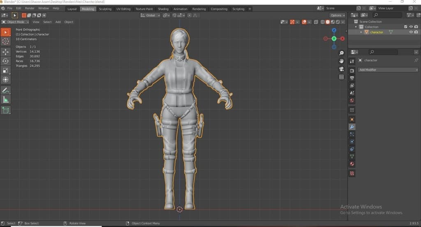Select the Measure tool
Viewport: 421px width, 227px height.
pos(5,100)
